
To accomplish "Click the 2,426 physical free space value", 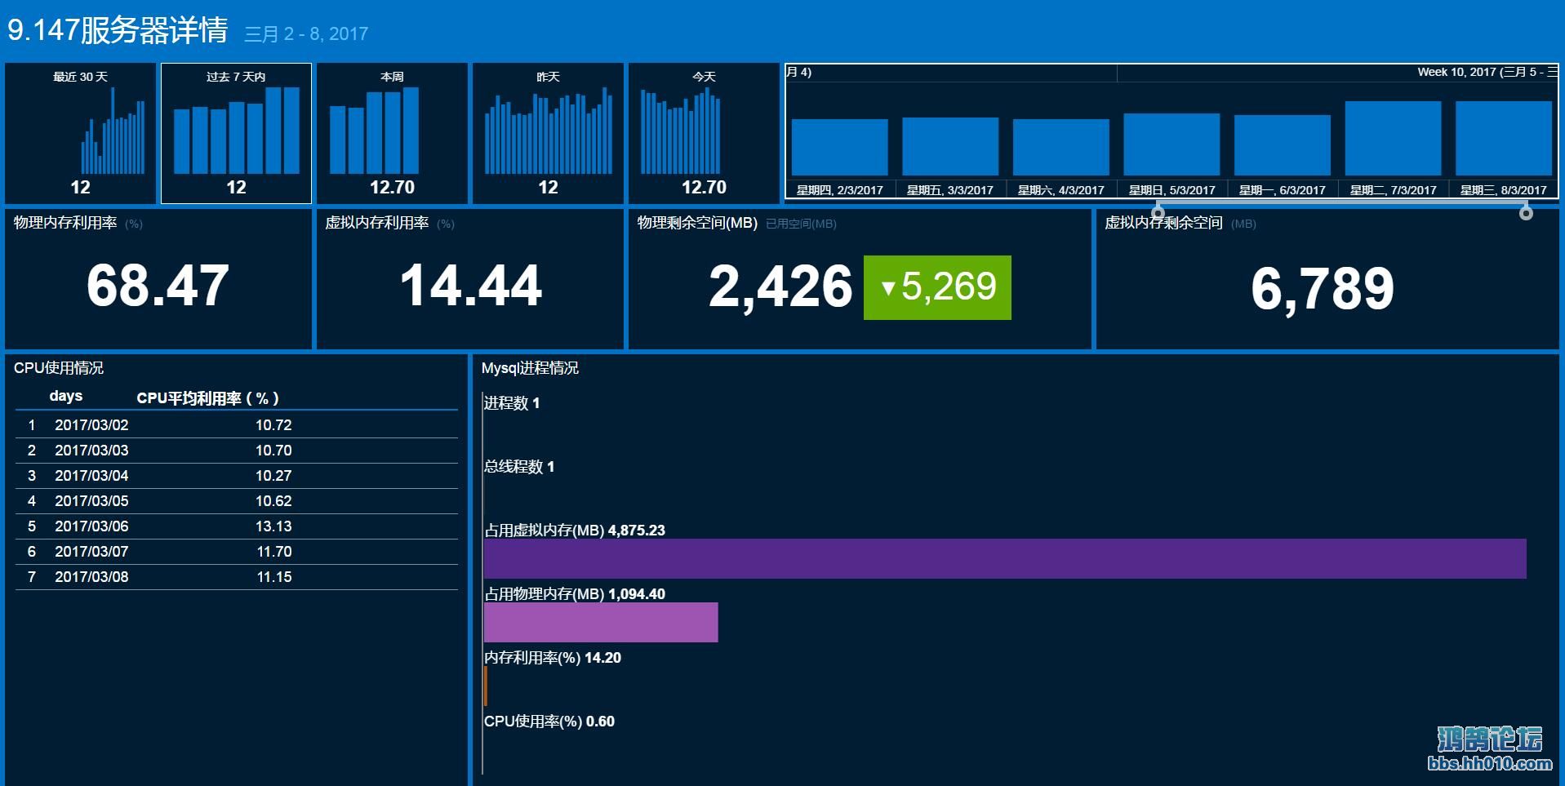I will point(780,287).
